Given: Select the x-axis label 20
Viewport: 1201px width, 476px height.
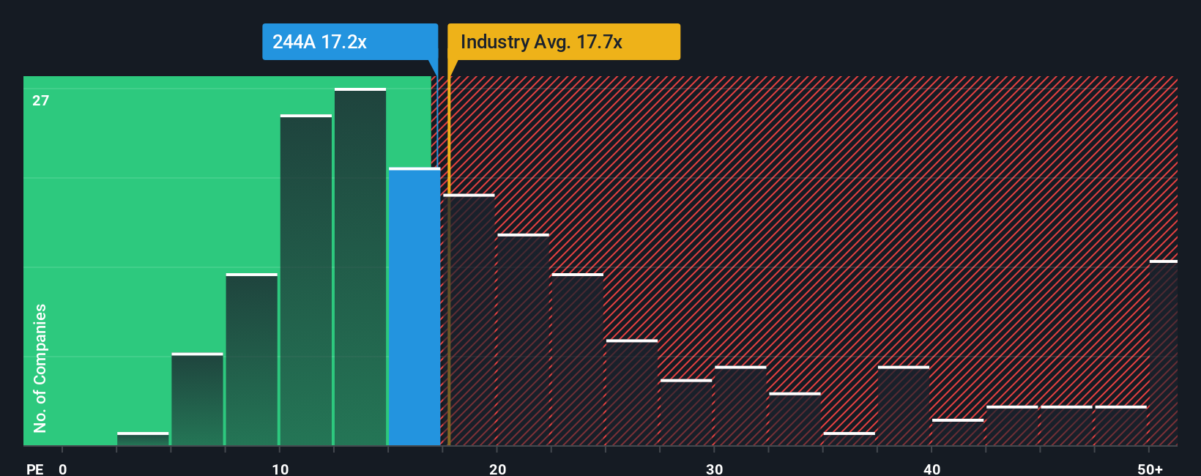Looking at the screenshot, I should pos(497,469).
